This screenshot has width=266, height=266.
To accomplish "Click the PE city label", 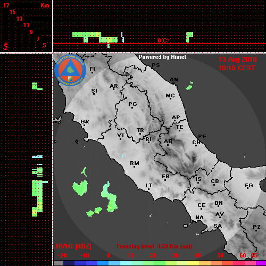I will pyautogui.click(x=202, y=137).
